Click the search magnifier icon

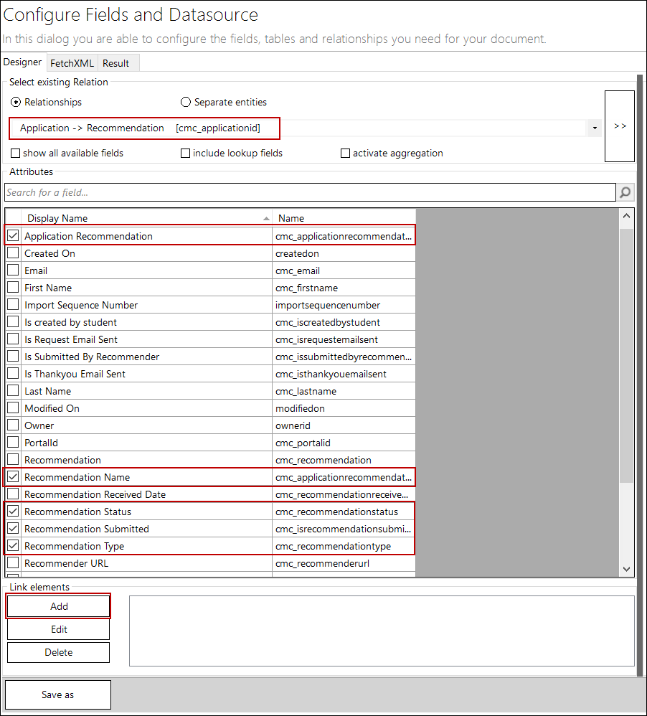point(625,192)
